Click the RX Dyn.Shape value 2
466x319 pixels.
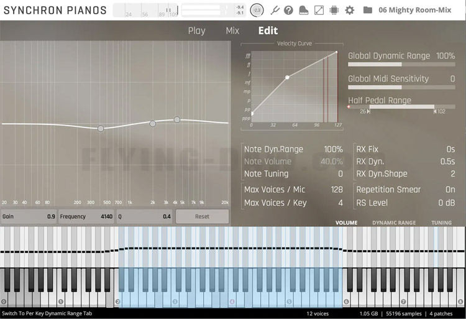point(452,173)
